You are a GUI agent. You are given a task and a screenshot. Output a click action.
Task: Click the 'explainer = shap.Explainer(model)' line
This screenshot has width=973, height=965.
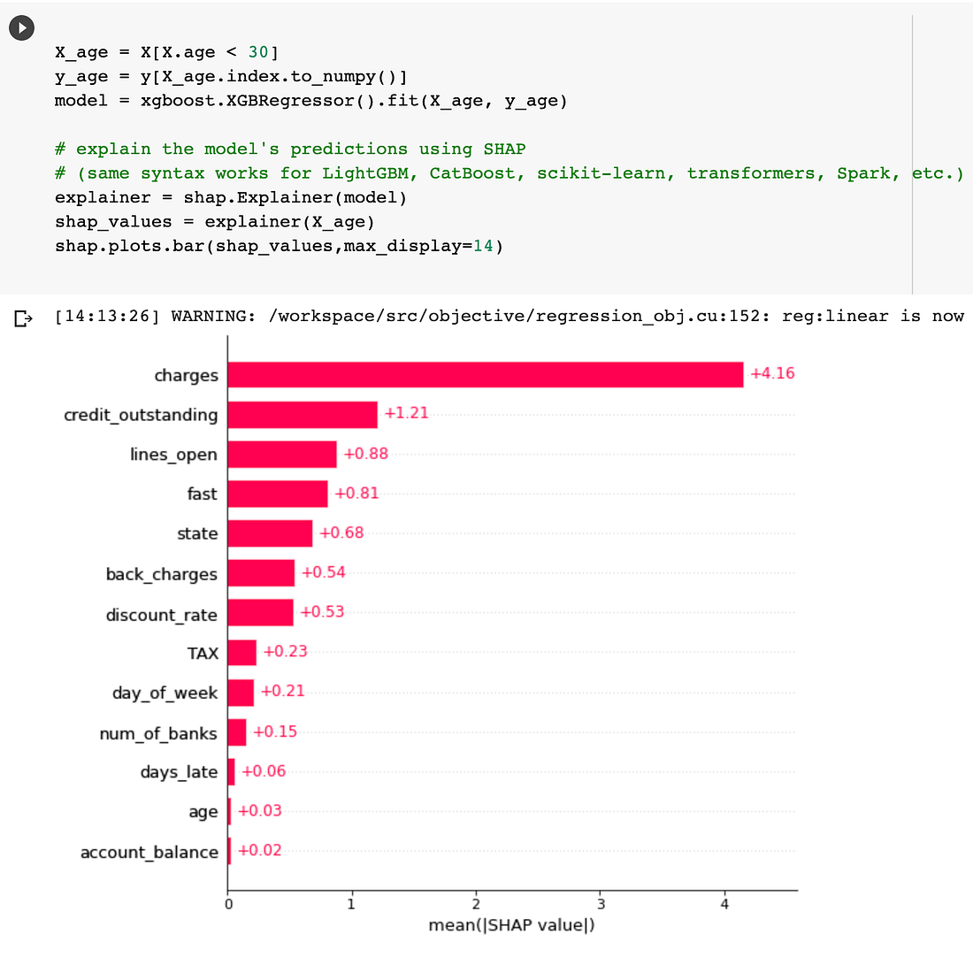[x=231, y=198]
